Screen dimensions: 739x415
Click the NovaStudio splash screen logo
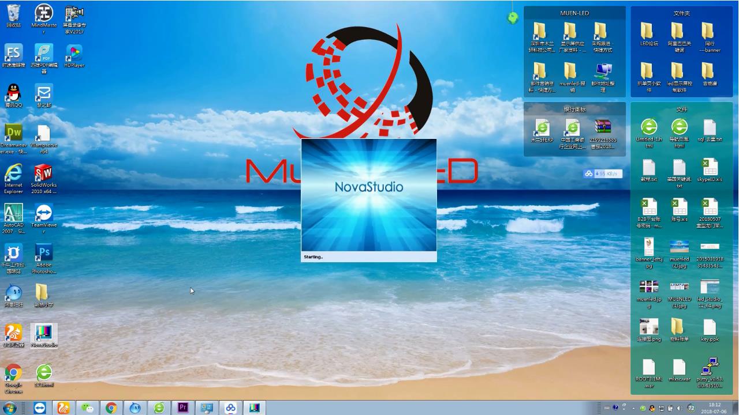[x=369, y=187]
